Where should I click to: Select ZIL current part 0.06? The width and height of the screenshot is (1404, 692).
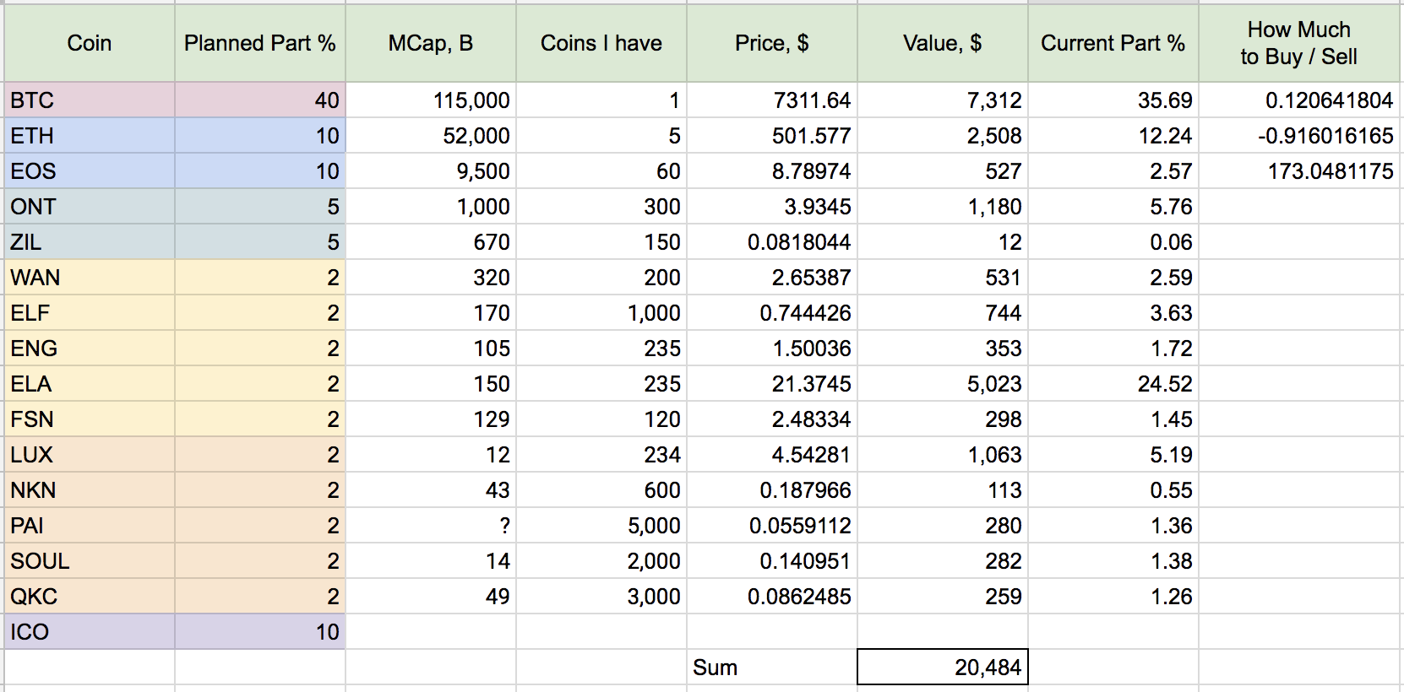pyautogui.click(x=1113, y=242)
